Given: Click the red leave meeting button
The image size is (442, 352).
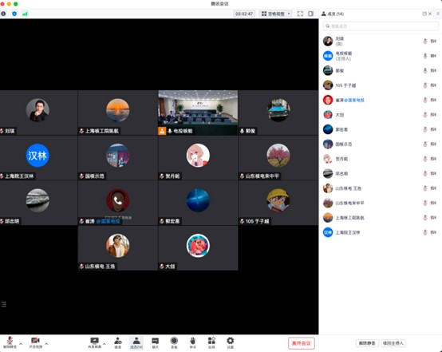Looking at the screenshot, I should [302, 343].
